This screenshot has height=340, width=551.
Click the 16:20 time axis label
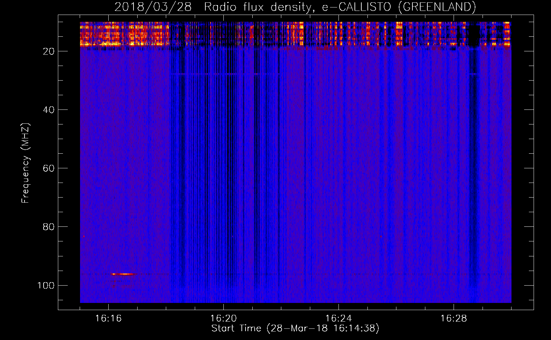pyautogui.click(x=223, y=319)
